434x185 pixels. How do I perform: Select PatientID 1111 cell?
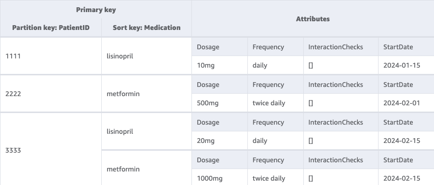pyautogui.click(x=51, y=56)
